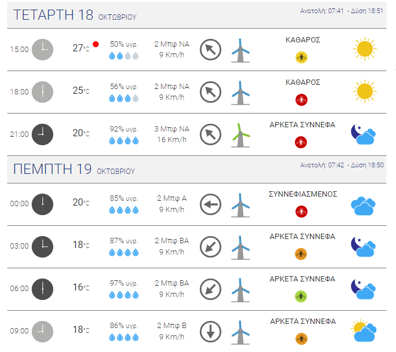Click the red dot beside 27°C

[x=95, y=44]
